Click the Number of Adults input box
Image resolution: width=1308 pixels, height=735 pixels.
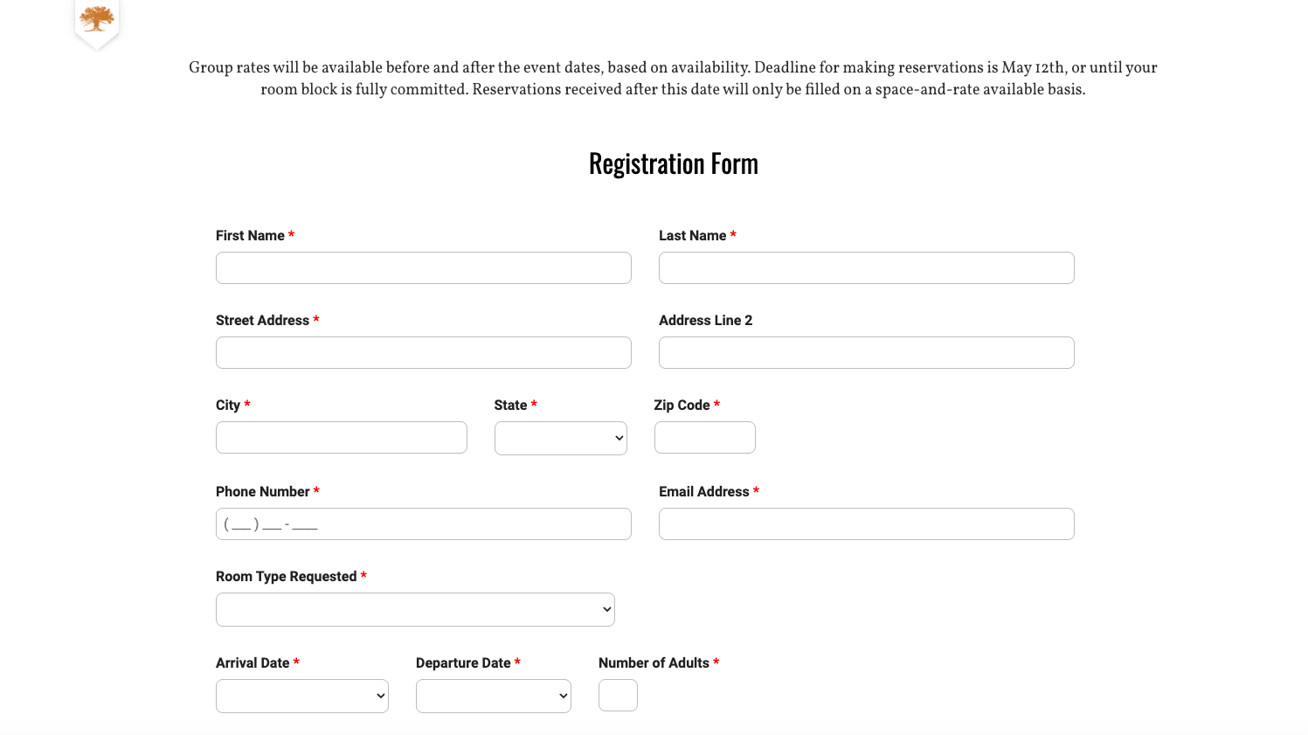(x=618, y=696)
